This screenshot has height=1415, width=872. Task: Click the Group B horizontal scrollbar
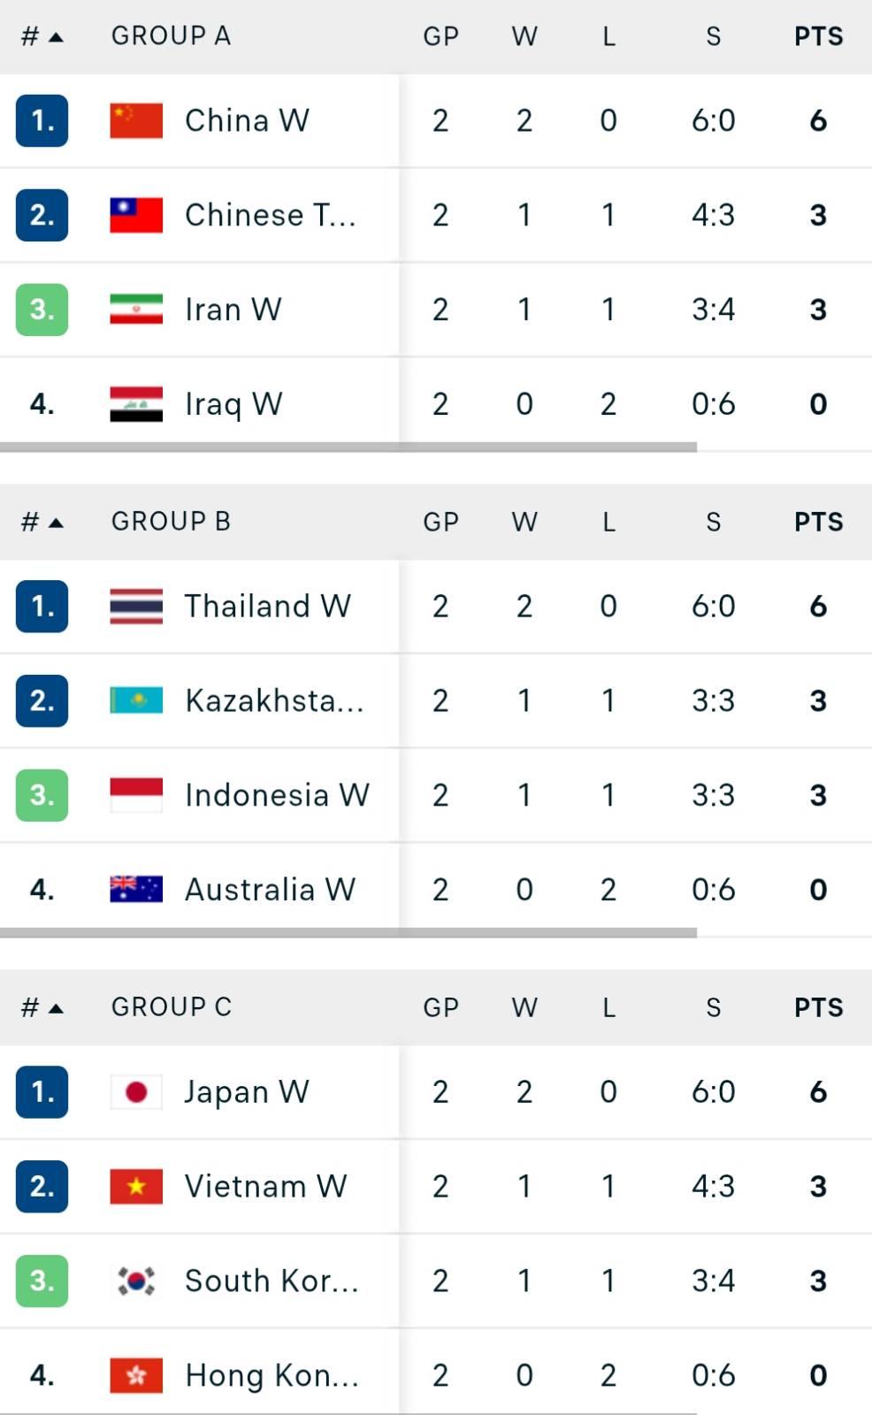(x=348, y=933)
